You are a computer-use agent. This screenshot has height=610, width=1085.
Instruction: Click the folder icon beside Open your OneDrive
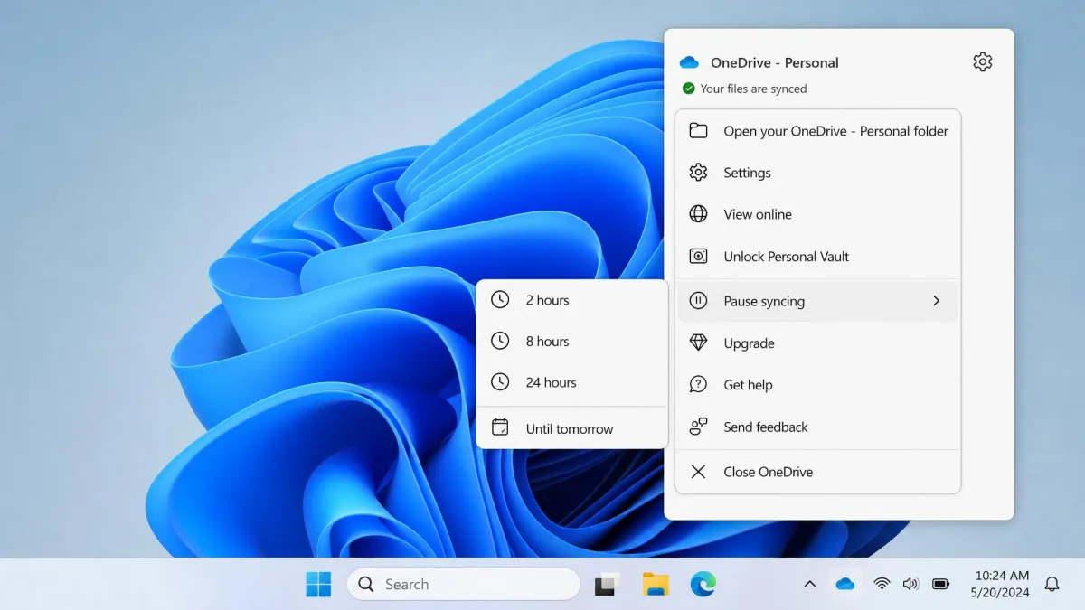698,131
